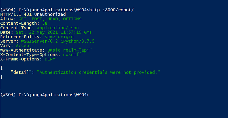
Task: Click the 'nosniff' header value
Action: pos(72,54)
